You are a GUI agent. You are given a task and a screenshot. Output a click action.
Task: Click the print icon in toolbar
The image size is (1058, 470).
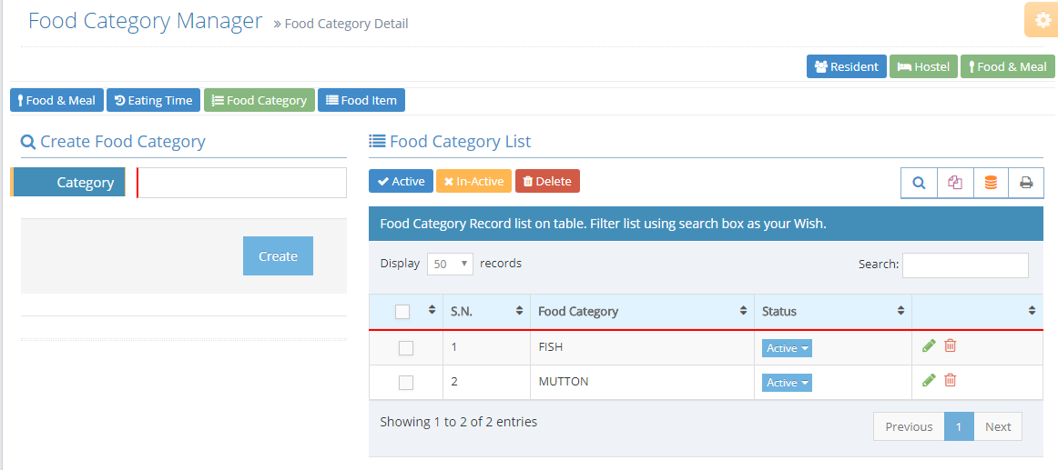coord(1026,183)
